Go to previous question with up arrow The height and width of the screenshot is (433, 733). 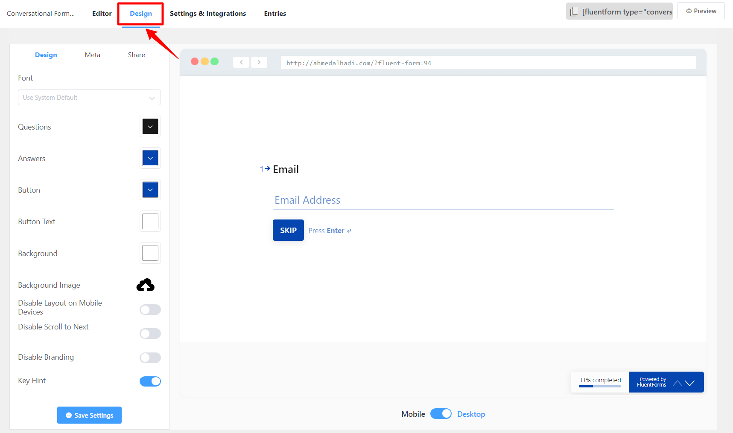click(x=677, y=383)
